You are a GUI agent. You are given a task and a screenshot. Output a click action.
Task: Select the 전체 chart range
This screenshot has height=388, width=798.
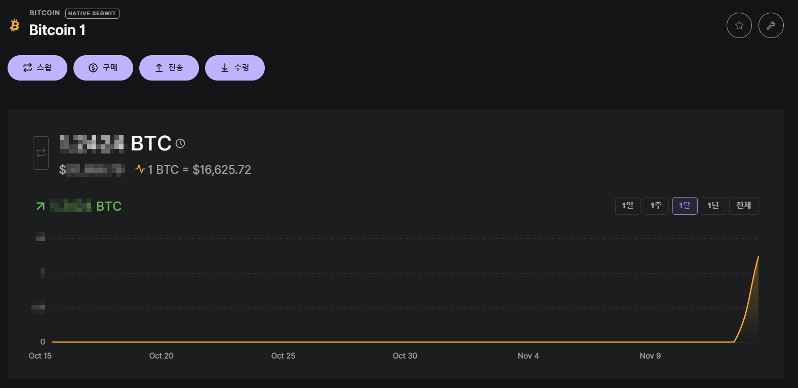tap(744, 206)
